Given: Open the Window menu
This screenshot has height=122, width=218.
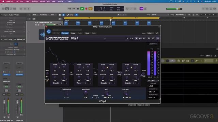Looking at the screenshot, I should [60, 1].
